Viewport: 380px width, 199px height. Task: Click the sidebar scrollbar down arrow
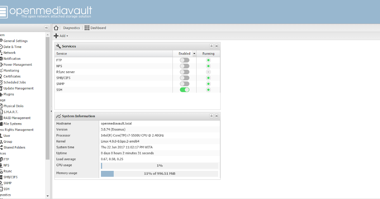point(48,196)
